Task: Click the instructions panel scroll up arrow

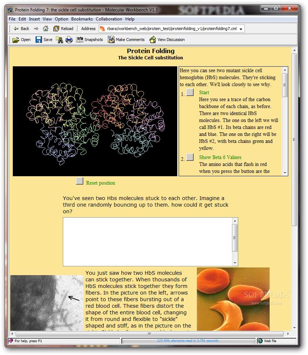Action: tap(285, 70)
